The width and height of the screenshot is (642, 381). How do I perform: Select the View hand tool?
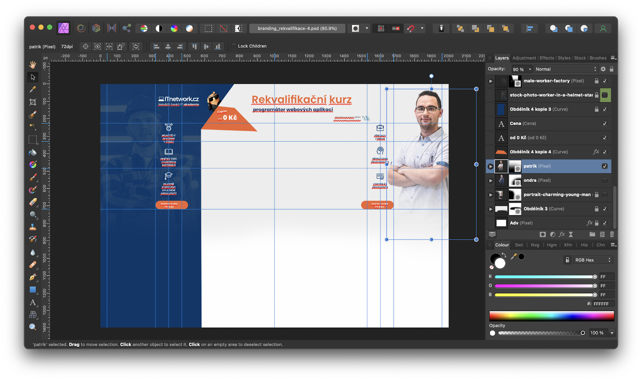pyautogui.click(x=33, y=65)
